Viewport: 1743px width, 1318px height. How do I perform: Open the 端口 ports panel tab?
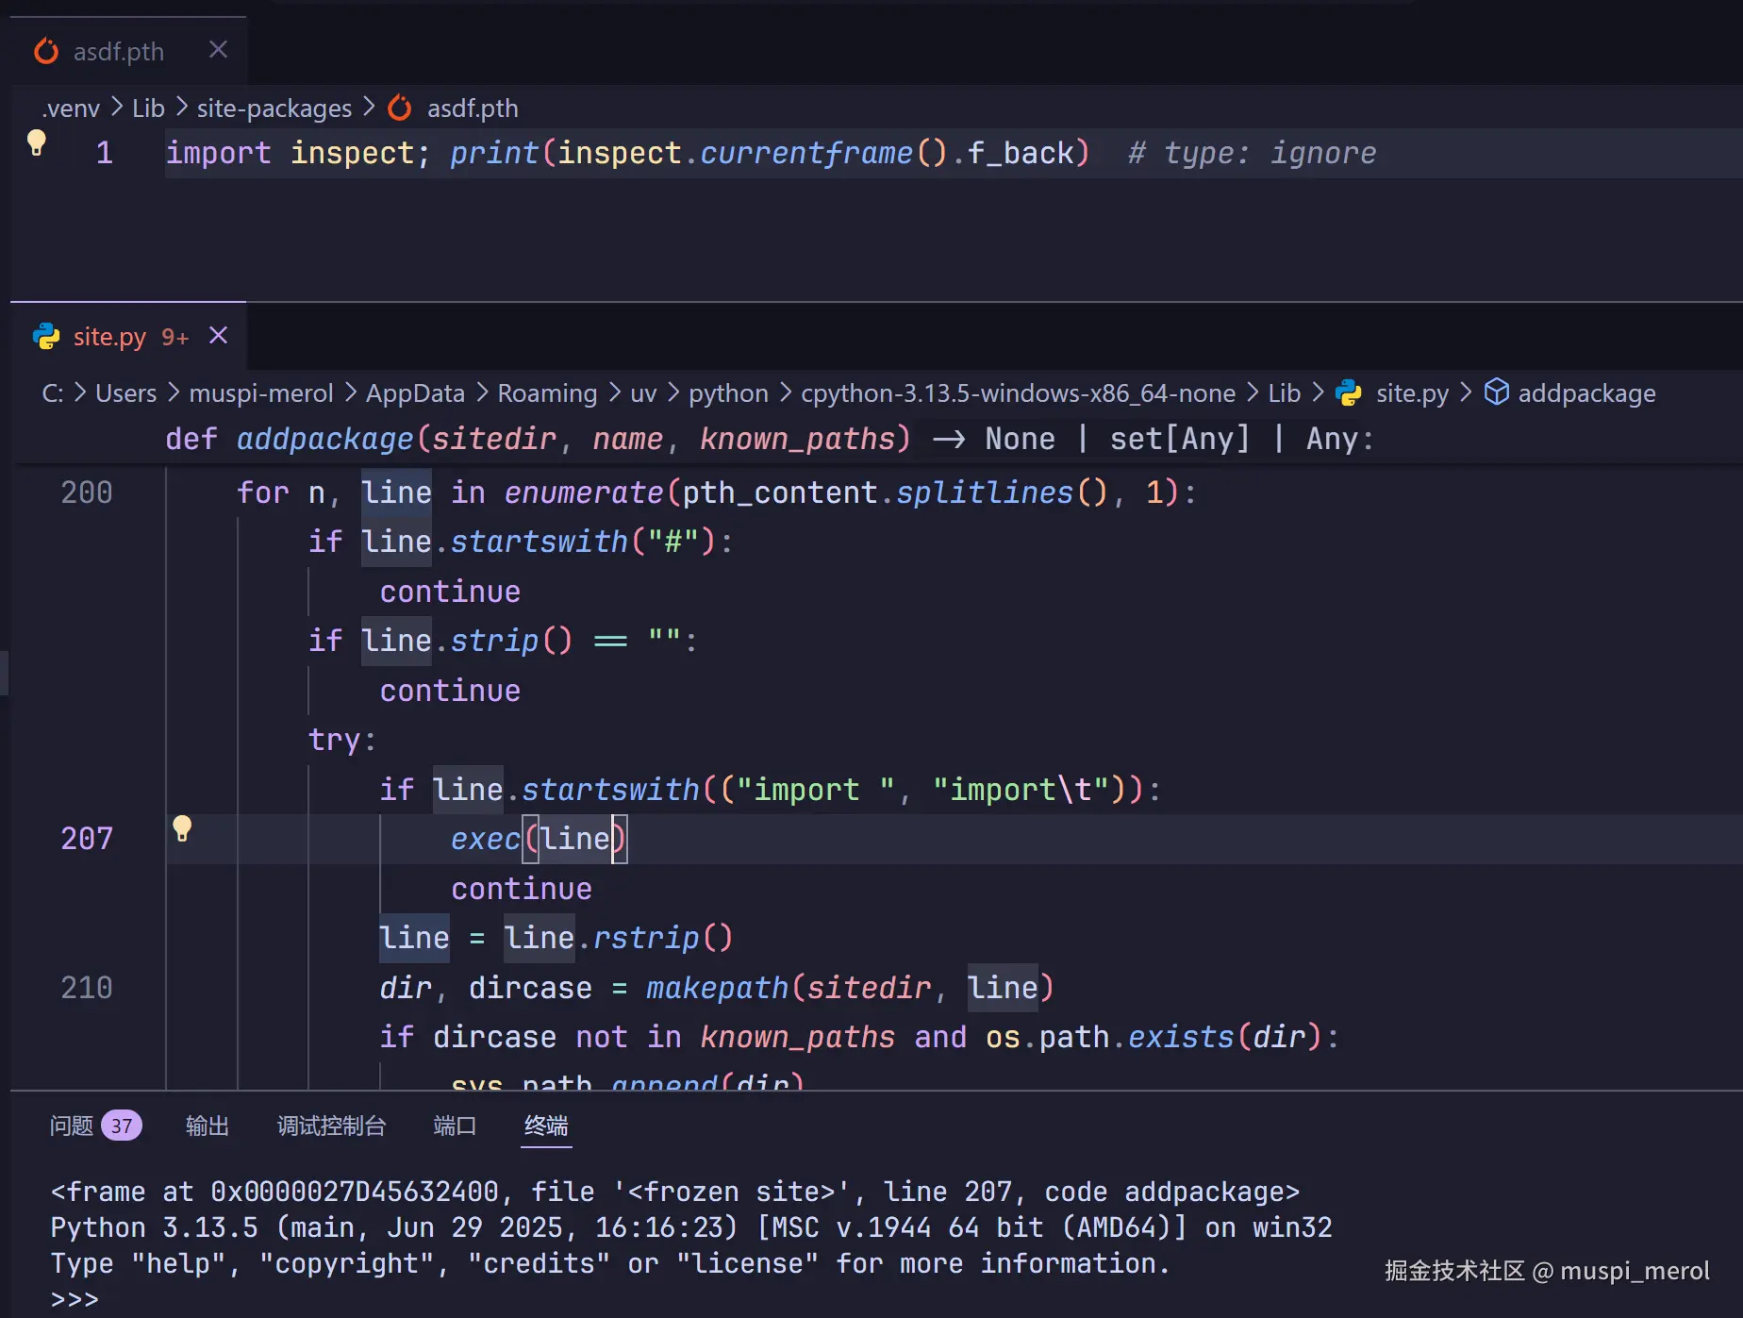click(455, 1126)
